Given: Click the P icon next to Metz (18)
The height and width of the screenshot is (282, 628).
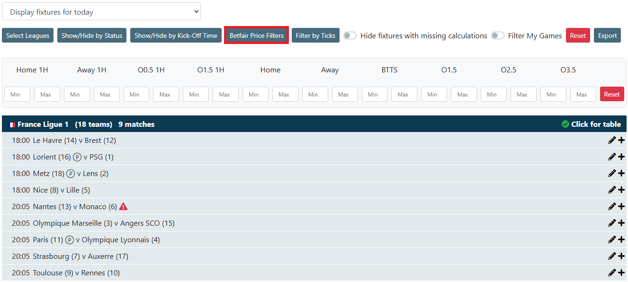Looking at the screenshot, I should click(71, 174).
